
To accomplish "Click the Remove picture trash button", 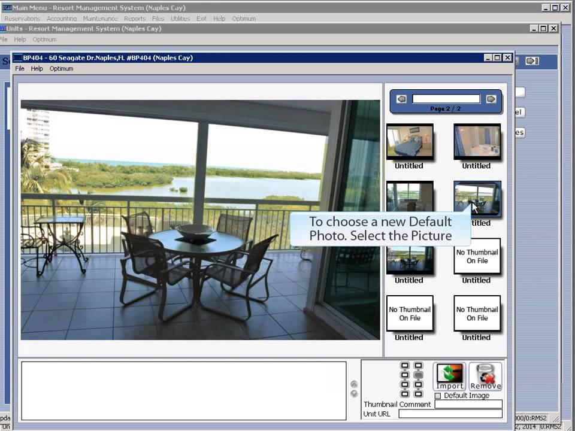I will [x=486, y=377].
